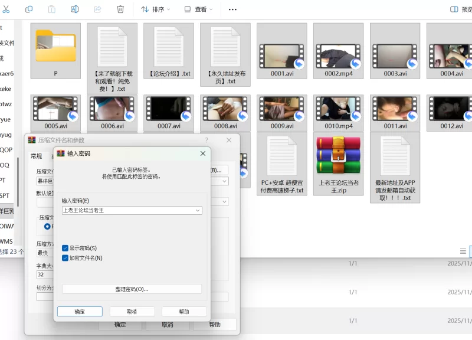Click the Copy icon in Explorer toolbar
Image resolution: width=472 pixels, height=340 pixels.
point(29,9)
